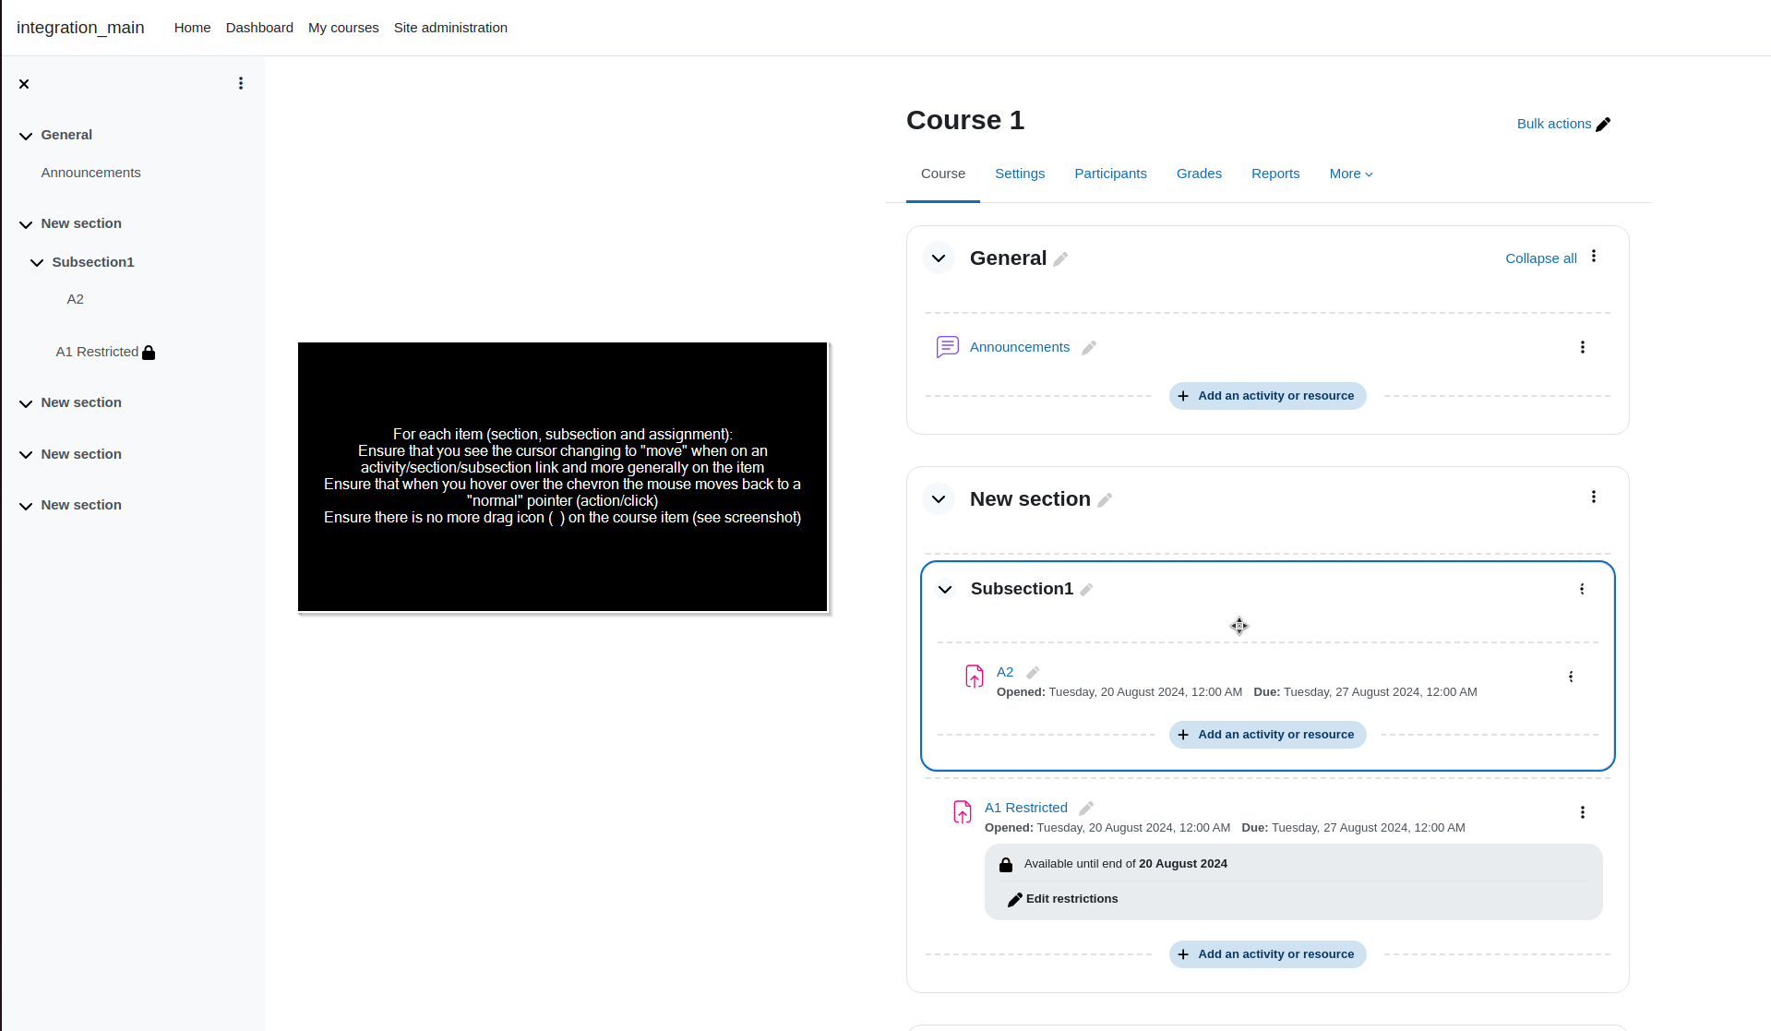Select the Course tab

(943, 174)
